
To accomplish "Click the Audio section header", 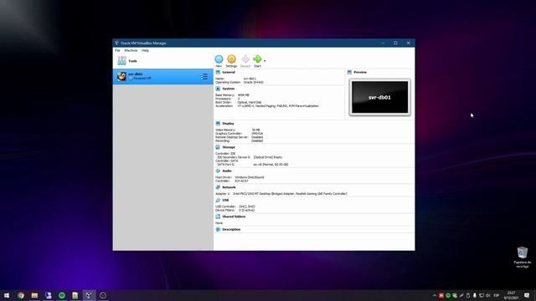I will click(227, 171).
